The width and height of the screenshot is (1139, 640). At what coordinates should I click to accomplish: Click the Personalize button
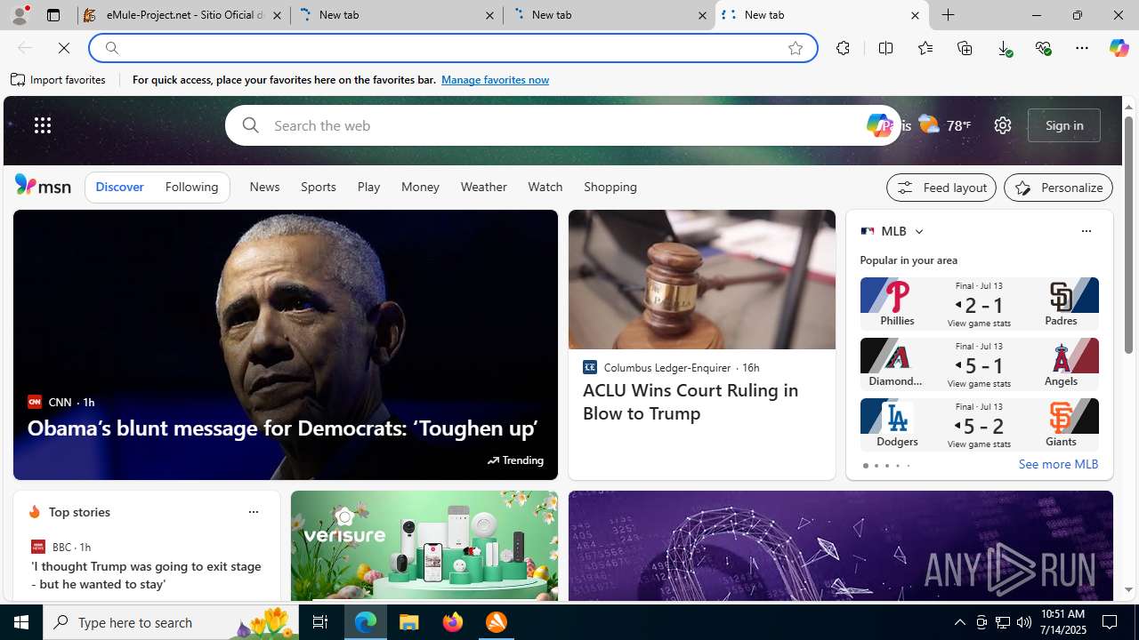(x=1058, y=188)
